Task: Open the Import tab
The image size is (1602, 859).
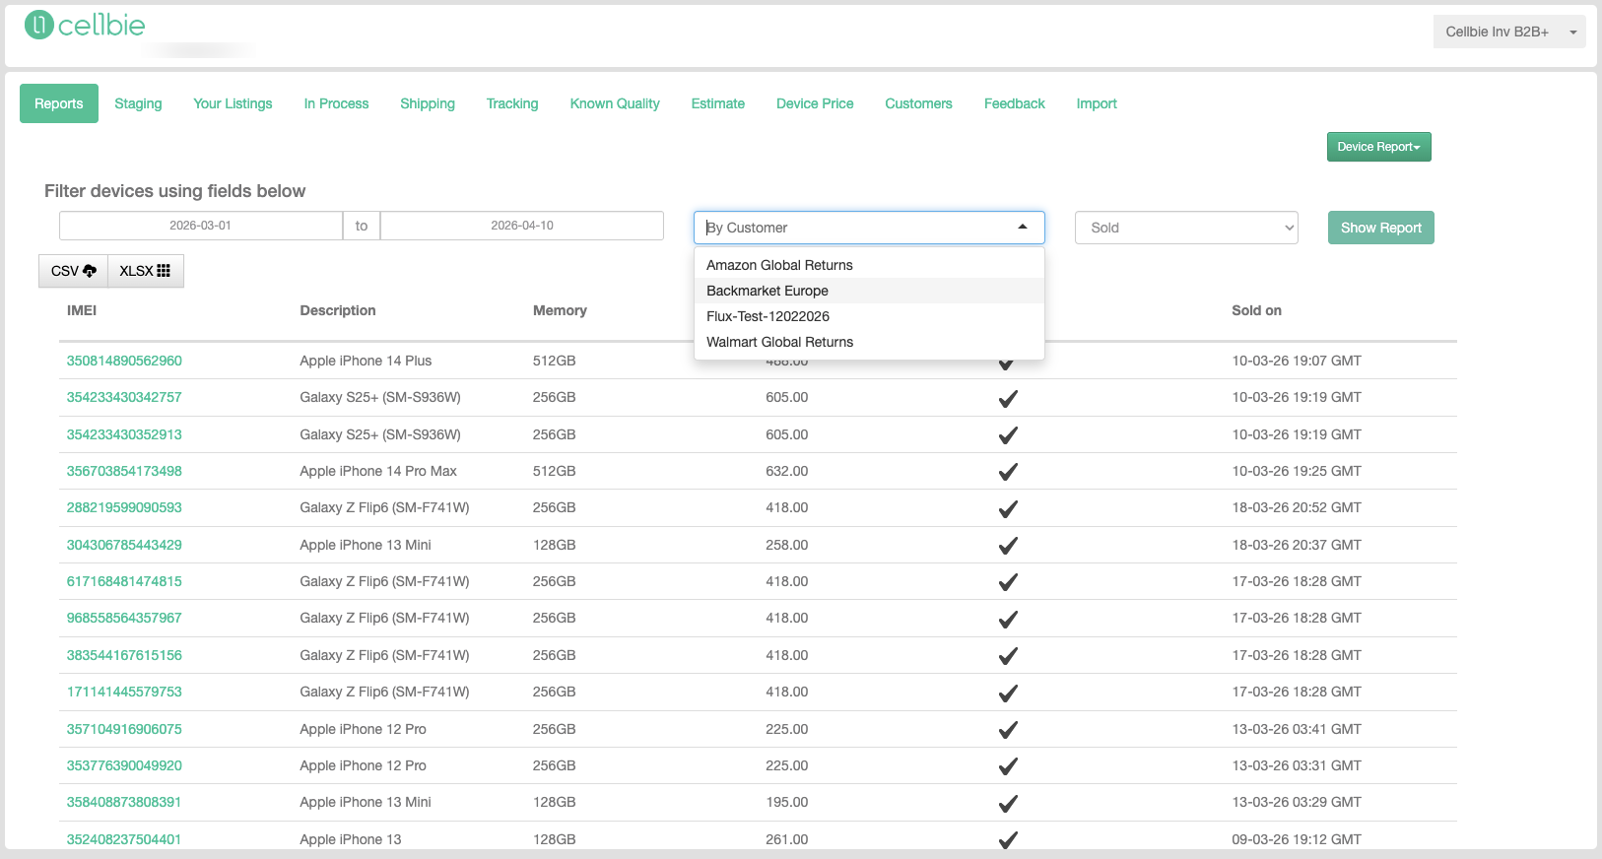Action: (1097, 103)
